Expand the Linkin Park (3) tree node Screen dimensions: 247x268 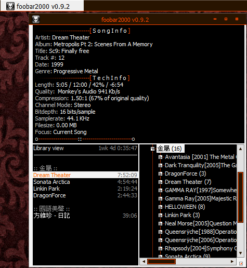161,215
